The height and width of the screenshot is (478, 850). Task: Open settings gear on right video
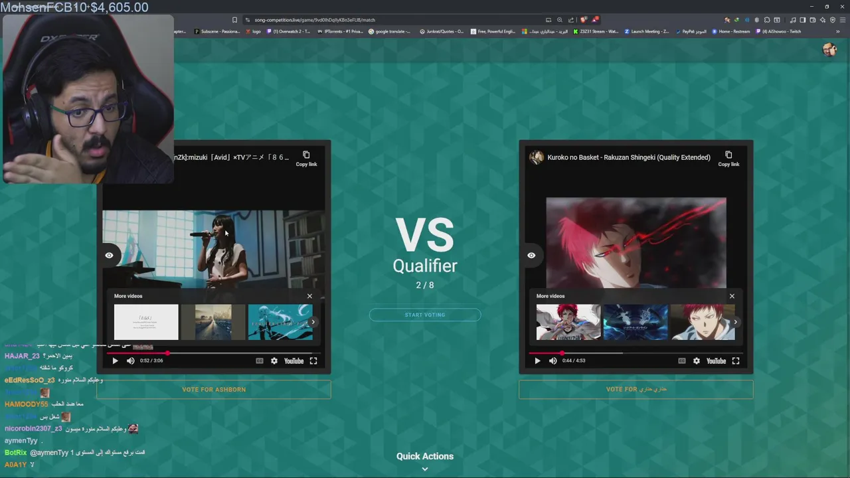[697, 361]
